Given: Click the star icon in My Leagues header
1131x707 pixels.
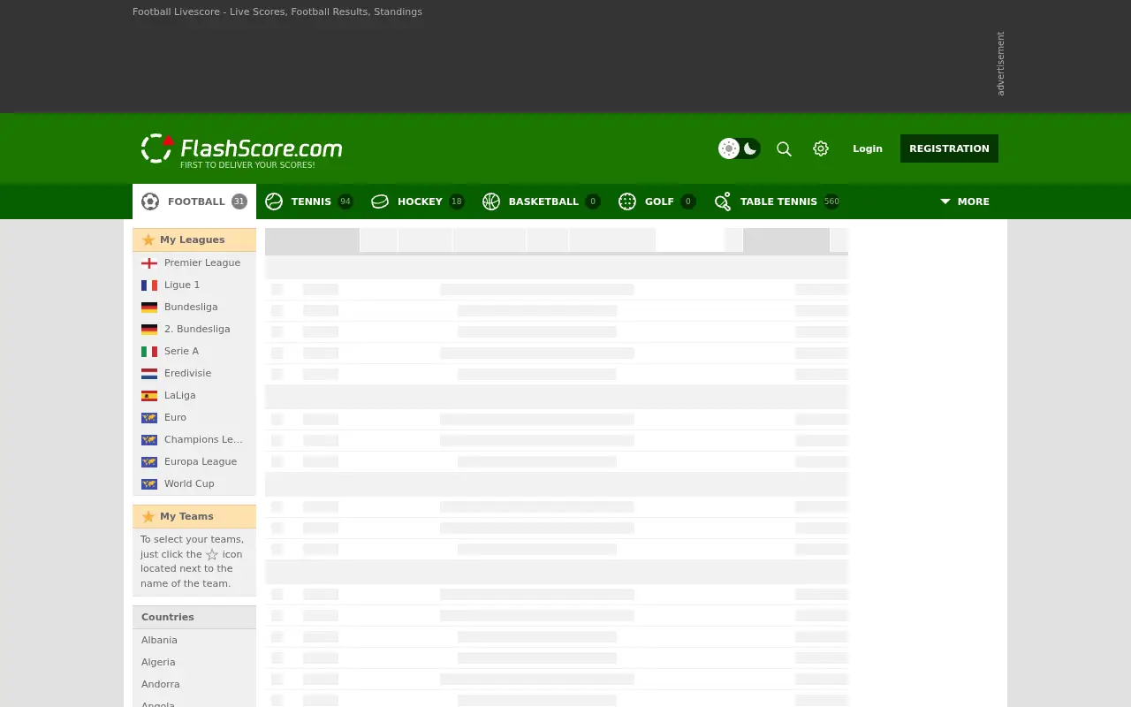Looking at the screenshot, I should coord(148,239).
